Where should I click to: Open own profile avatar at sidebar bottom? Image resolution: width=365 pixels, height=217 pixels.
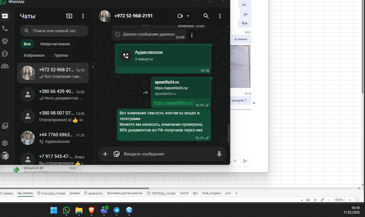pos(5,156)
